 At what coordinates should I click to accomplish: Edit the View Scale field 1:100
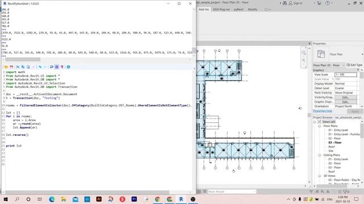coord(346,75)
